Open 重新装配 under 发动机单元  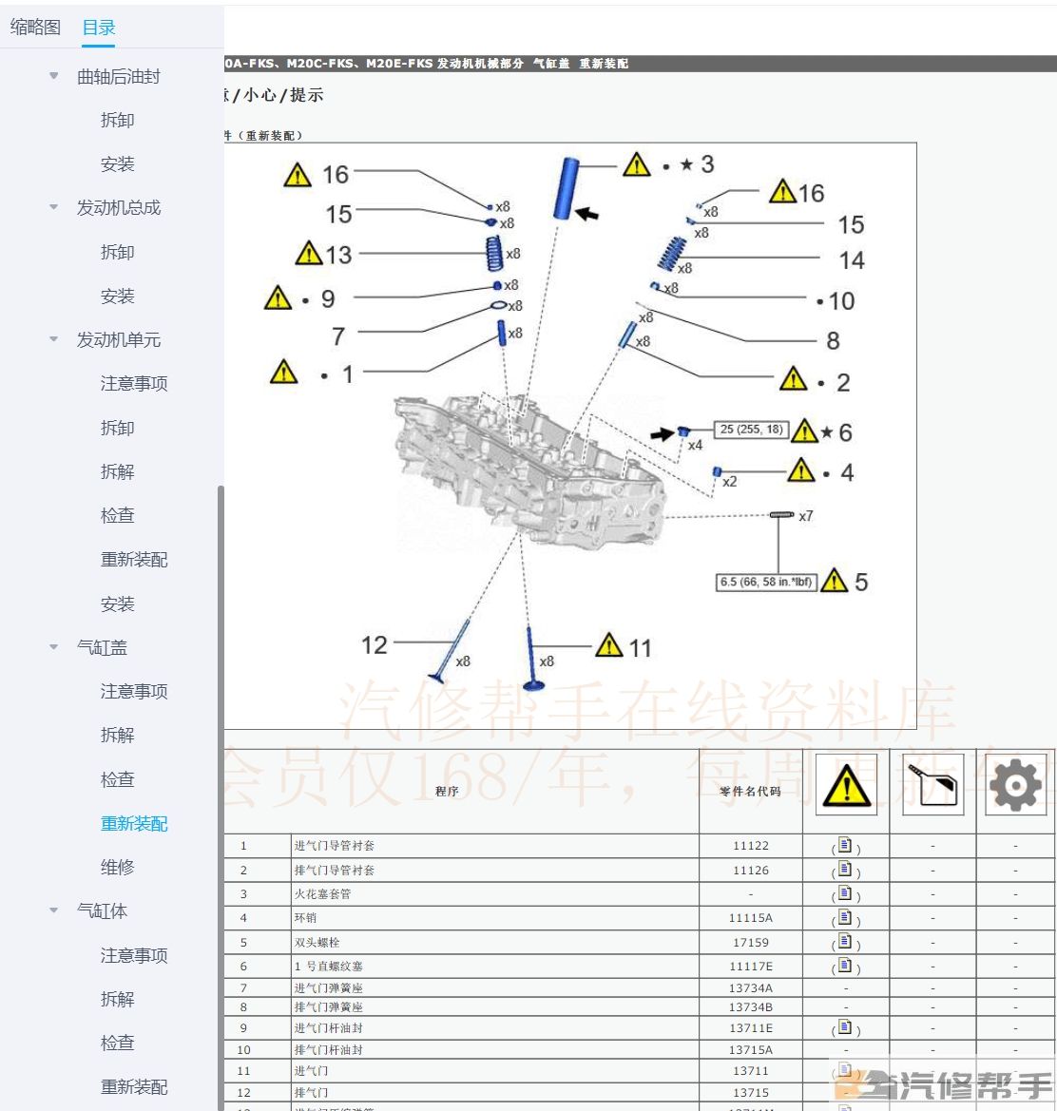click(134, 559)
